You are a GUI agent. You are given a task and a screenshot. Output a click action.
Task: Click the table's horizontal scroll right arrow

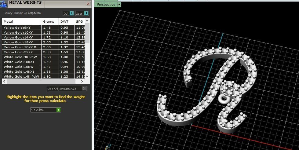pyautogui.click(x=82, y=81)
